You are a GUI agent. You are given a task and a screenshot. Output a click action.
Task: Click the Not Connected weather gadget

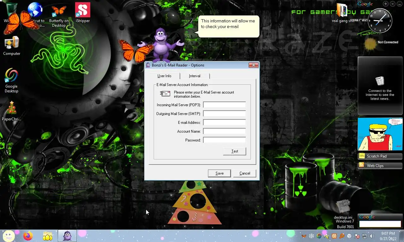[x=380, y=44]
